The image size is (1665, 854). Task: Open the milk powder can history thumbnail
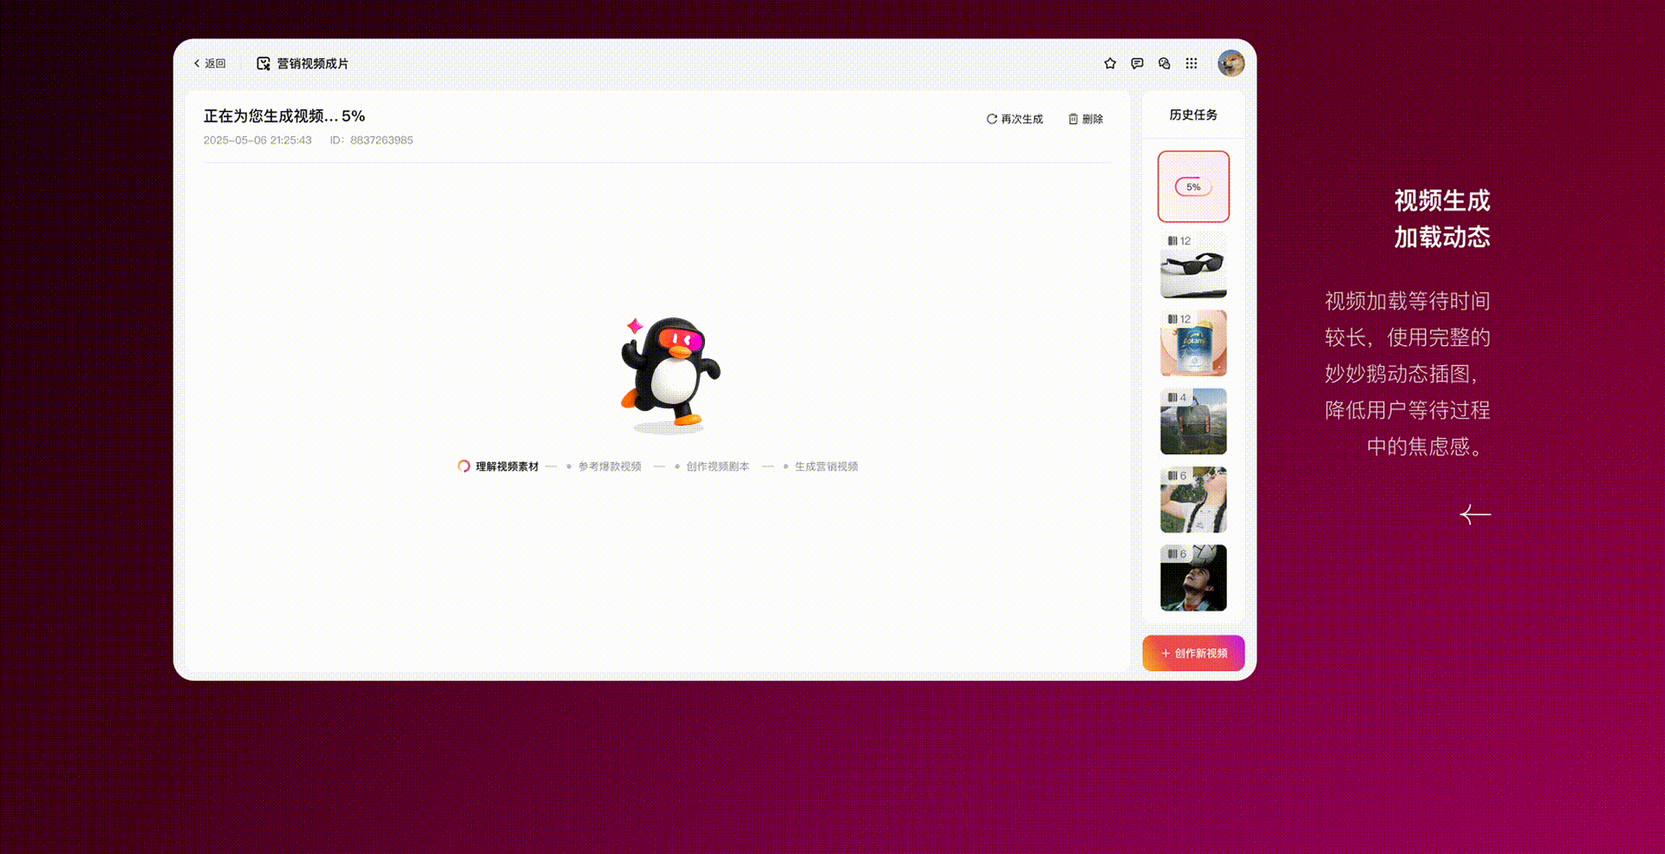coord(1193,343)
